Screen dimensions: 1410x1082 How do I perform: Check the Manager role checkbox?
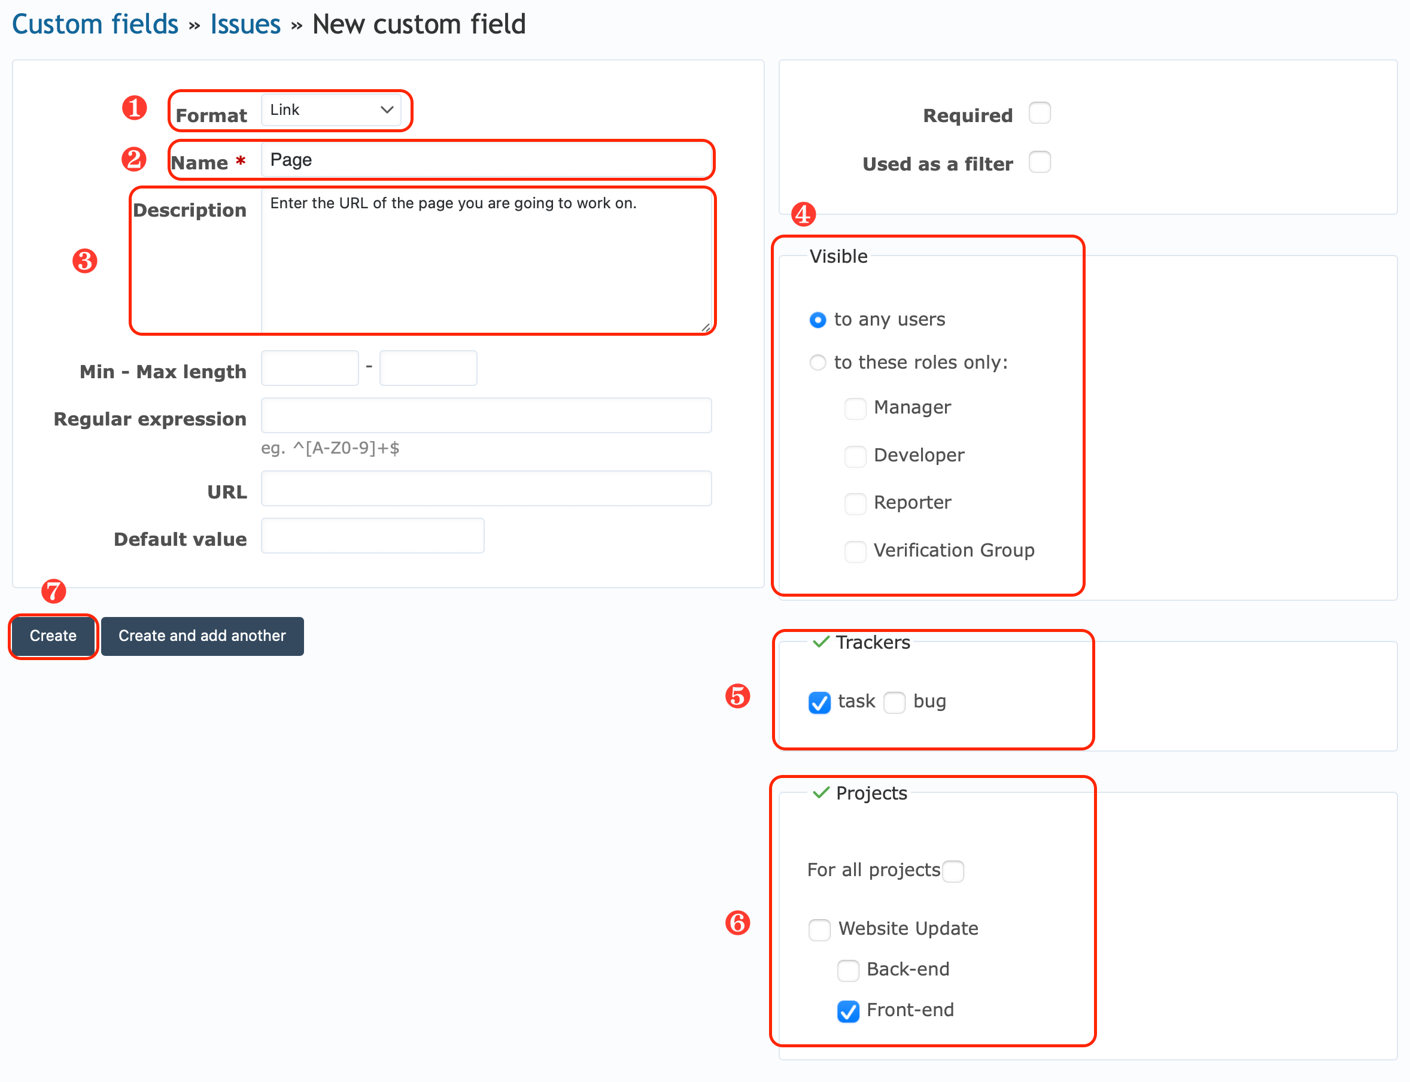[855, 408]
